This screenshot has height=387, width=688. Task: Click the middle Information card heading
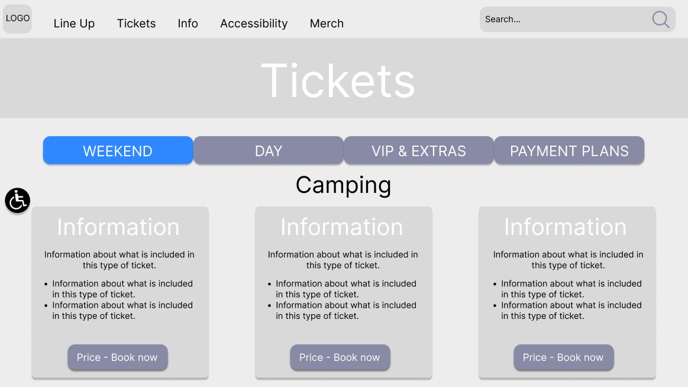click(341, 227)
